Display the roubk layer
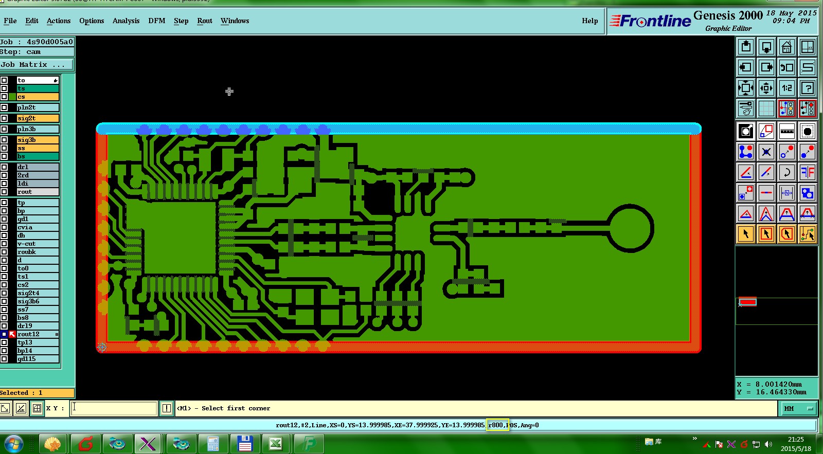823x454 pixels. 38,252
